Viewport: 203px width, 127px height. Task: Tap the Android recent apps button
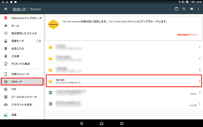(x=122, y=124)
